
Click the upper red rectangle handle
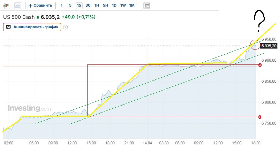260,65
